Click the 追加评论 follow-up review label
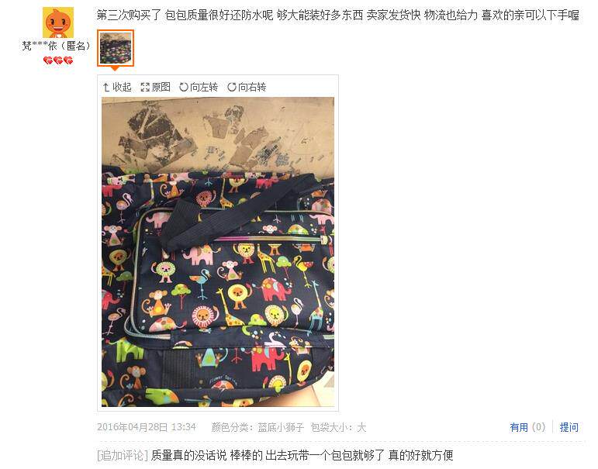This screenshot has height=469, width=598. tap(123, 455)
